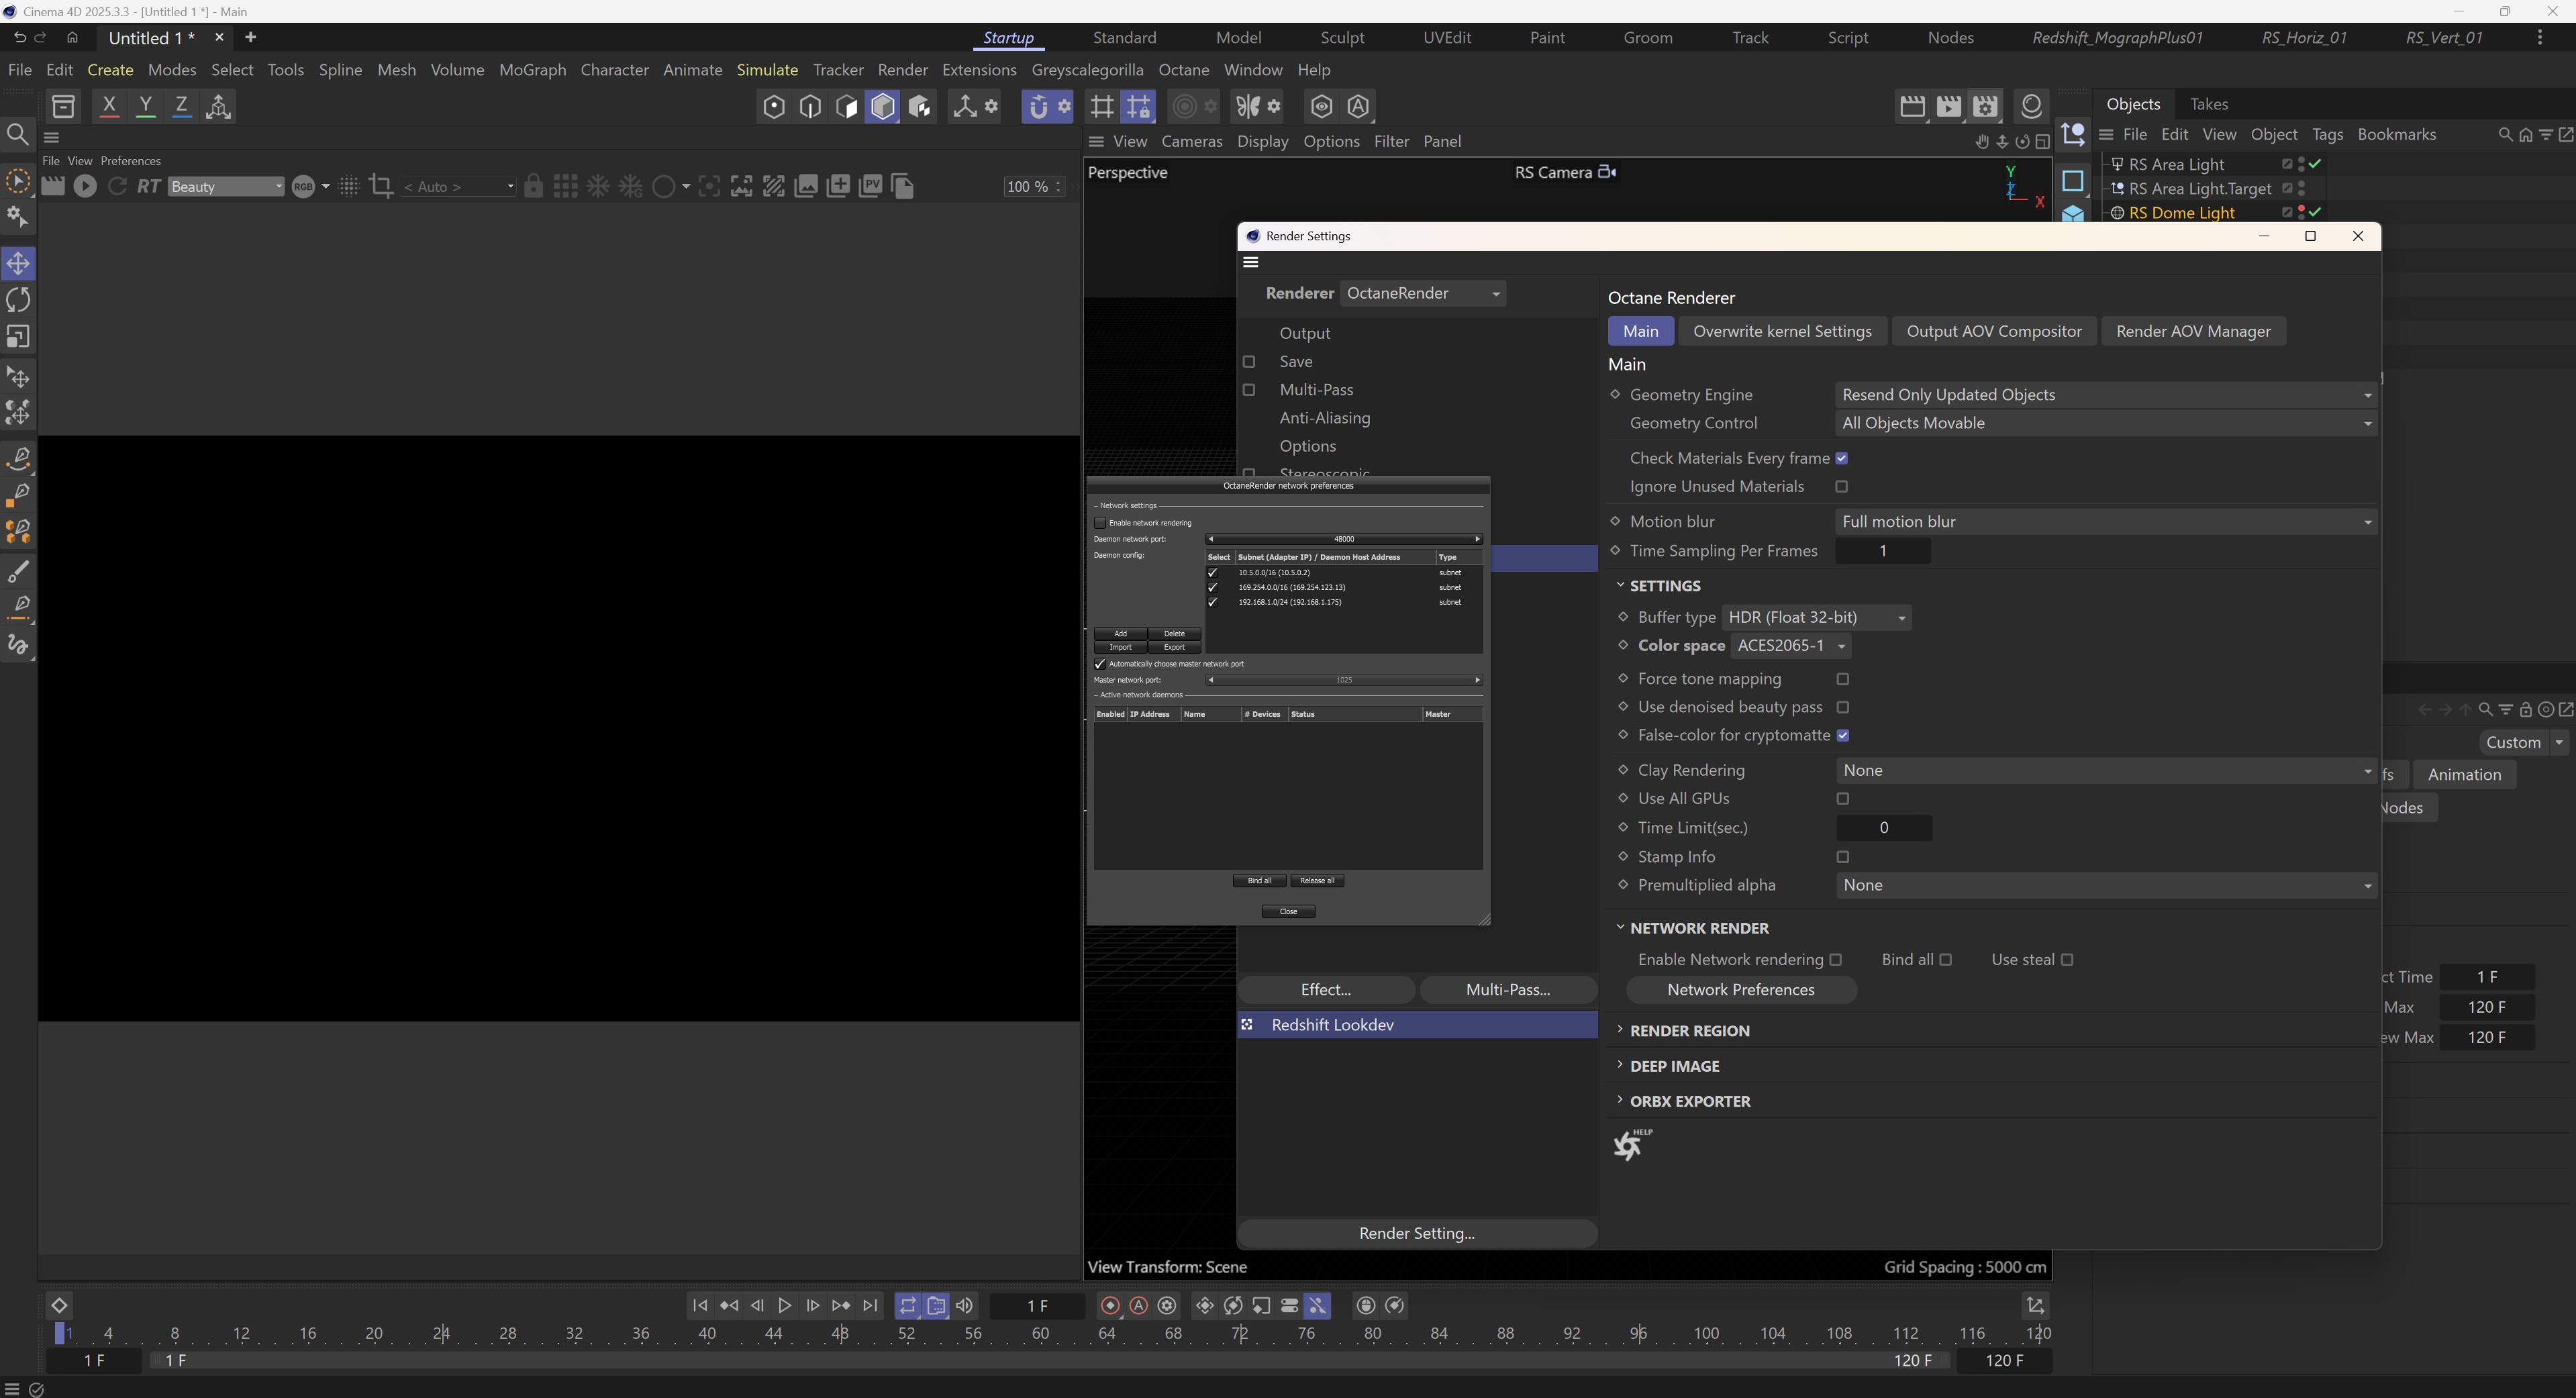Click the Render Setting... button
This screenshot has height=1398, width=2576.
(1417, 1234)
